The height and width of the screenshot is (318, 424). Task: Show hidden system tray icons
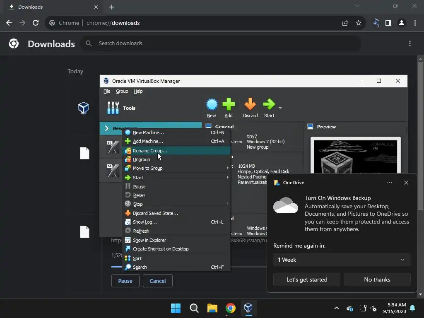(336, 308)
